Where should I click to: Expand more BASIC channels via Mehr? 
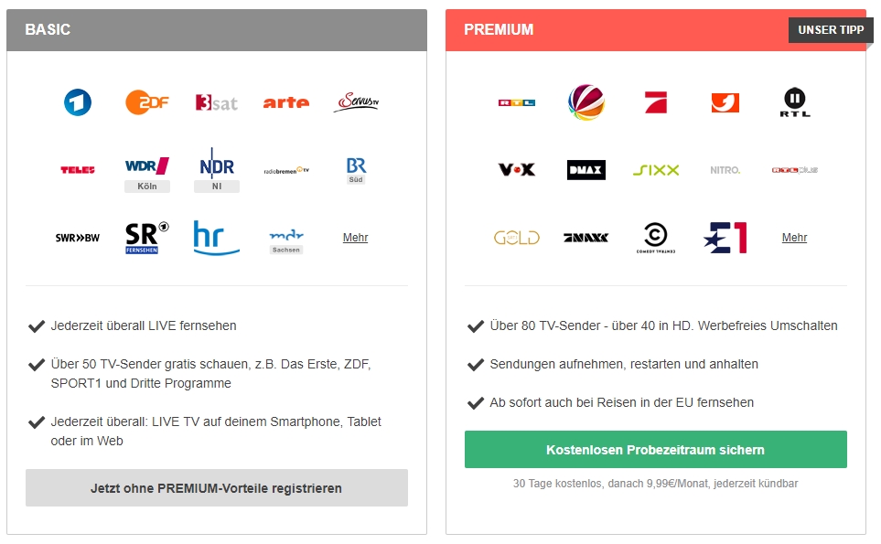point(355,238)
